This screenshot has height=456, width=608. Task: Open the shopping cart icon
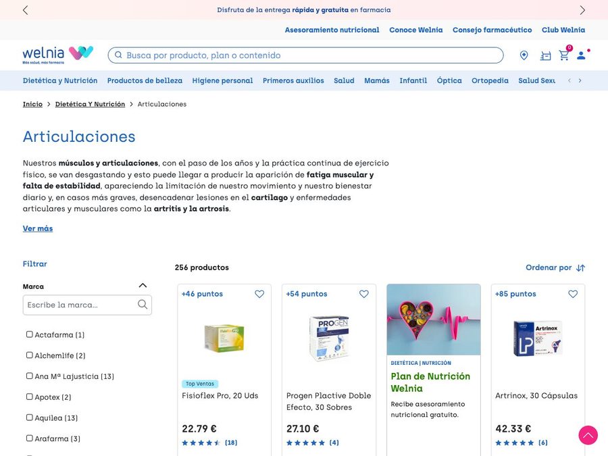tap(564, 55)
